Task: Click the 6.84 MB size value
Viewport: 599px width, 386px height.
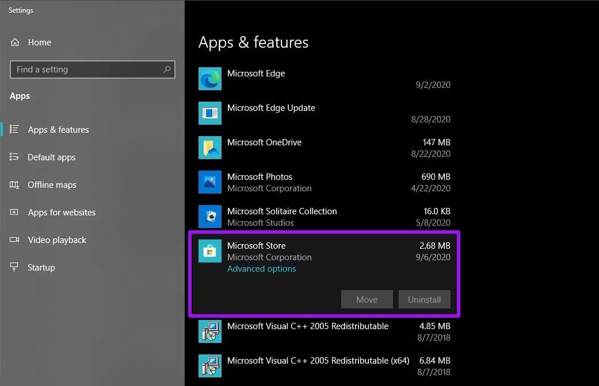Action: pos(435,361)
